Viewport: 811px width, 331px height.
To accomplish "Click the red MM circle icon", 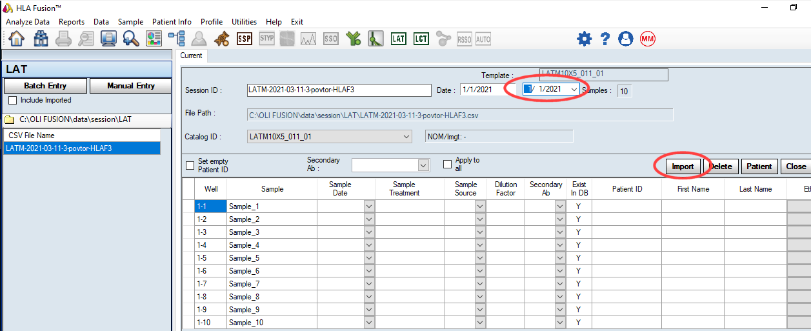I will 648,39.
